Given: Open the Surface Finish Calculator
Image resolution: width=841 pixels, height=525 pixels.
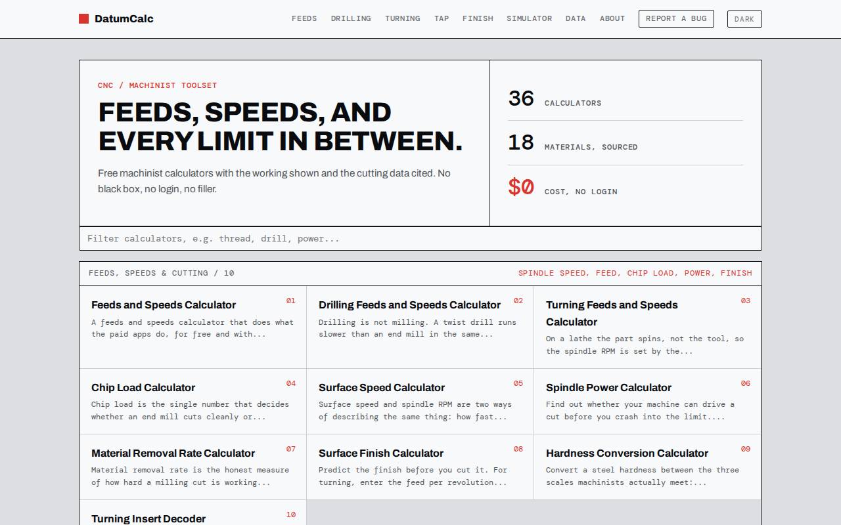Looking at the screenshot, I should pyautogui.click(x=420, y=467).
